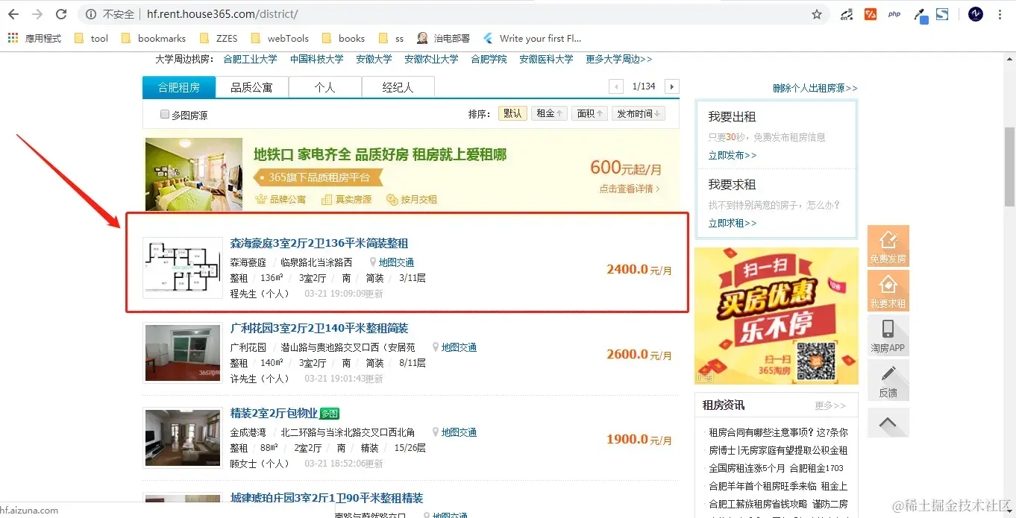Open article 全国房租连涨5个月 合肥租金1703

[776, 468]
